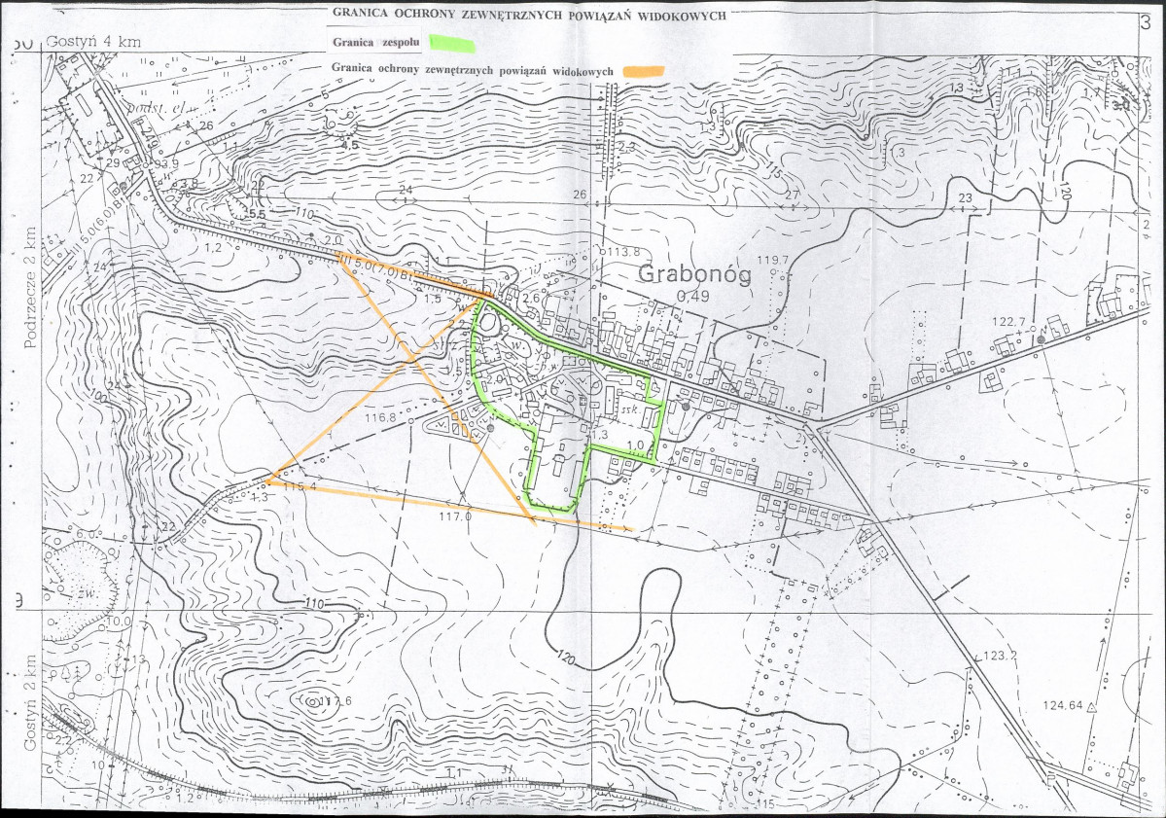This screenshot has height=818, width=1166.
Task: Click the Granica zespołu legend text
Action: point(376,43)
